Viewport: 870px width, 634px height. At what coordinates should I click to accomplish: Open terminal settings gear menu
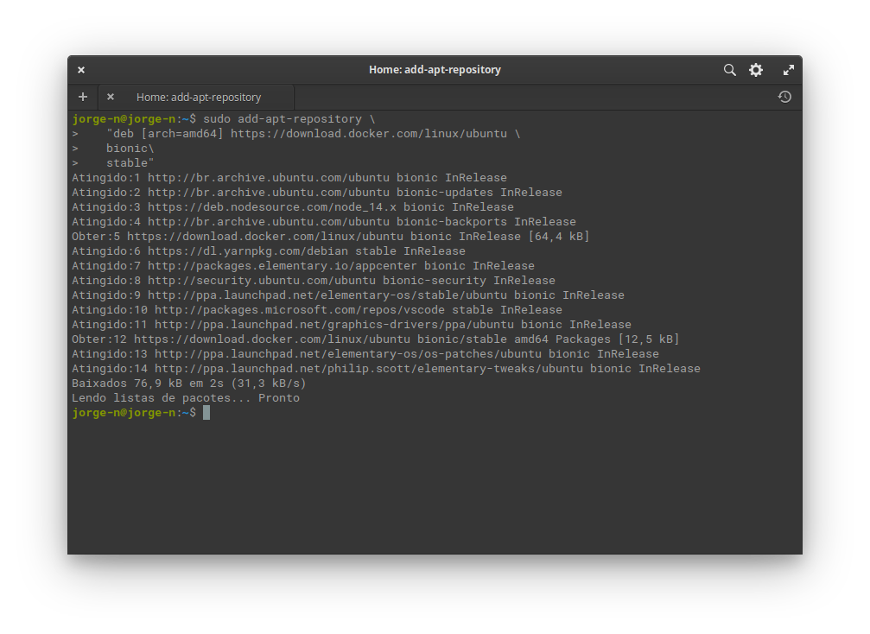(756, 70)
